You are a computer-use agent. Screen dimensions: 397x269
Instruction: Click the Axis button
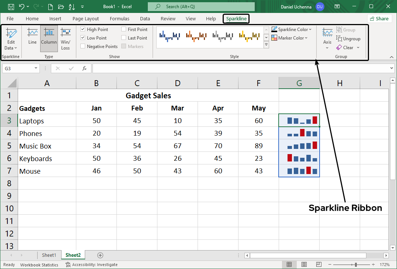pyautogui.click(x=327, y=37)
